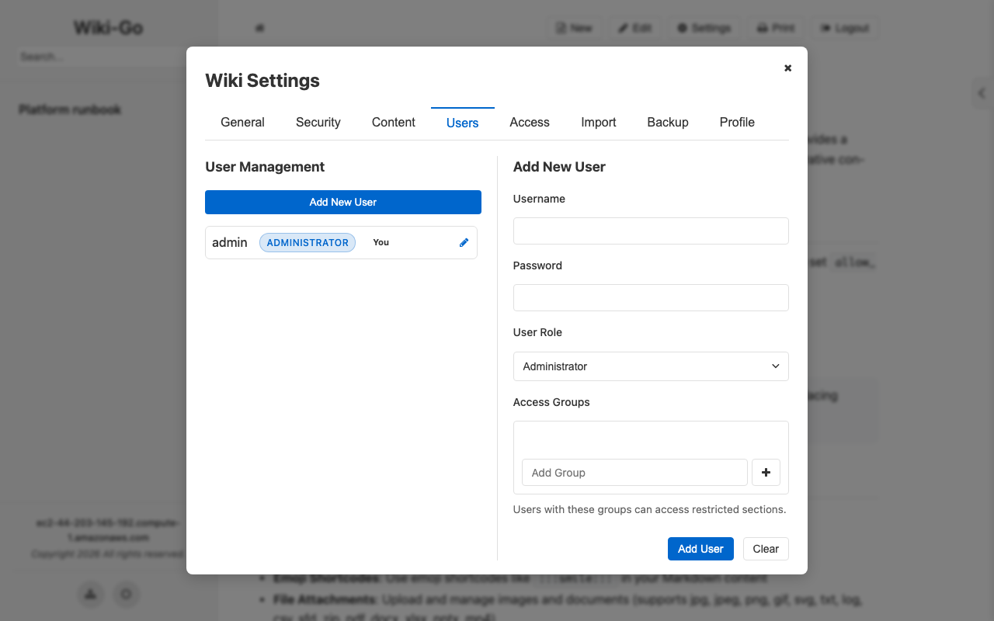Focus the Username input field

(x=651, y=231)
